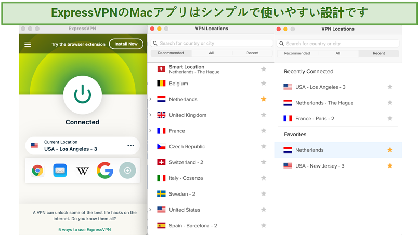
Task: Select Netherlands in Favorites section
Action: pos(338,150)
